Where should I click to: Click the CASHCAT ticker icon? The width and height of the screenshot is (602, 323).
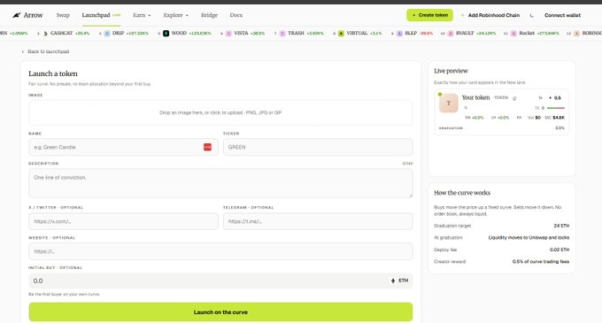pyautogui.click(x=45, y=34)
